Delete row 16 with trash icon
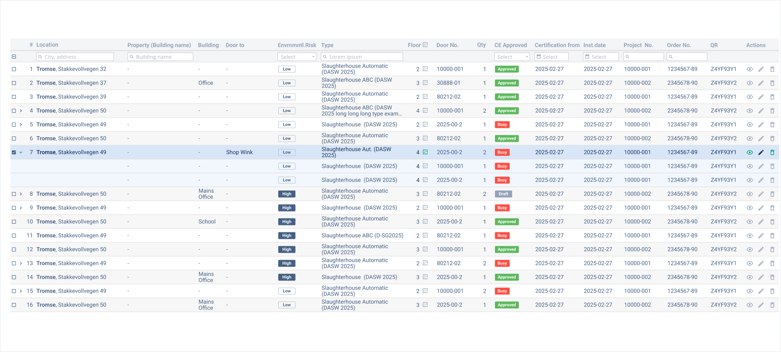Screen dimensions: 781x352 [x=772, y=305]
